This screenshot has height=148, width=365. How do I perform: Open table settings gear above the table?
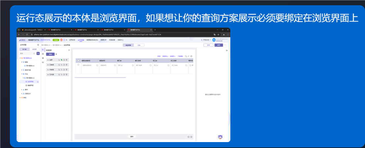tap(191, 56)
